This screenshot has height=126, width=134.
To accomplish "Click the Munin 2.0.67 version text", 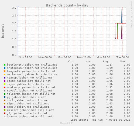I will [x=67, y=123].
